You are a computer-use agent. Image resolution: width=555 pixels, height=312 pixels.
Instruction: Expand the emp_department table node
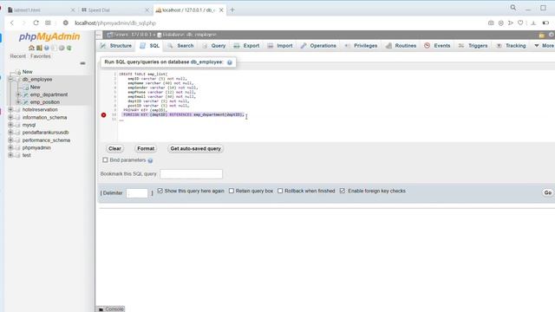click(x=18, y=94)
